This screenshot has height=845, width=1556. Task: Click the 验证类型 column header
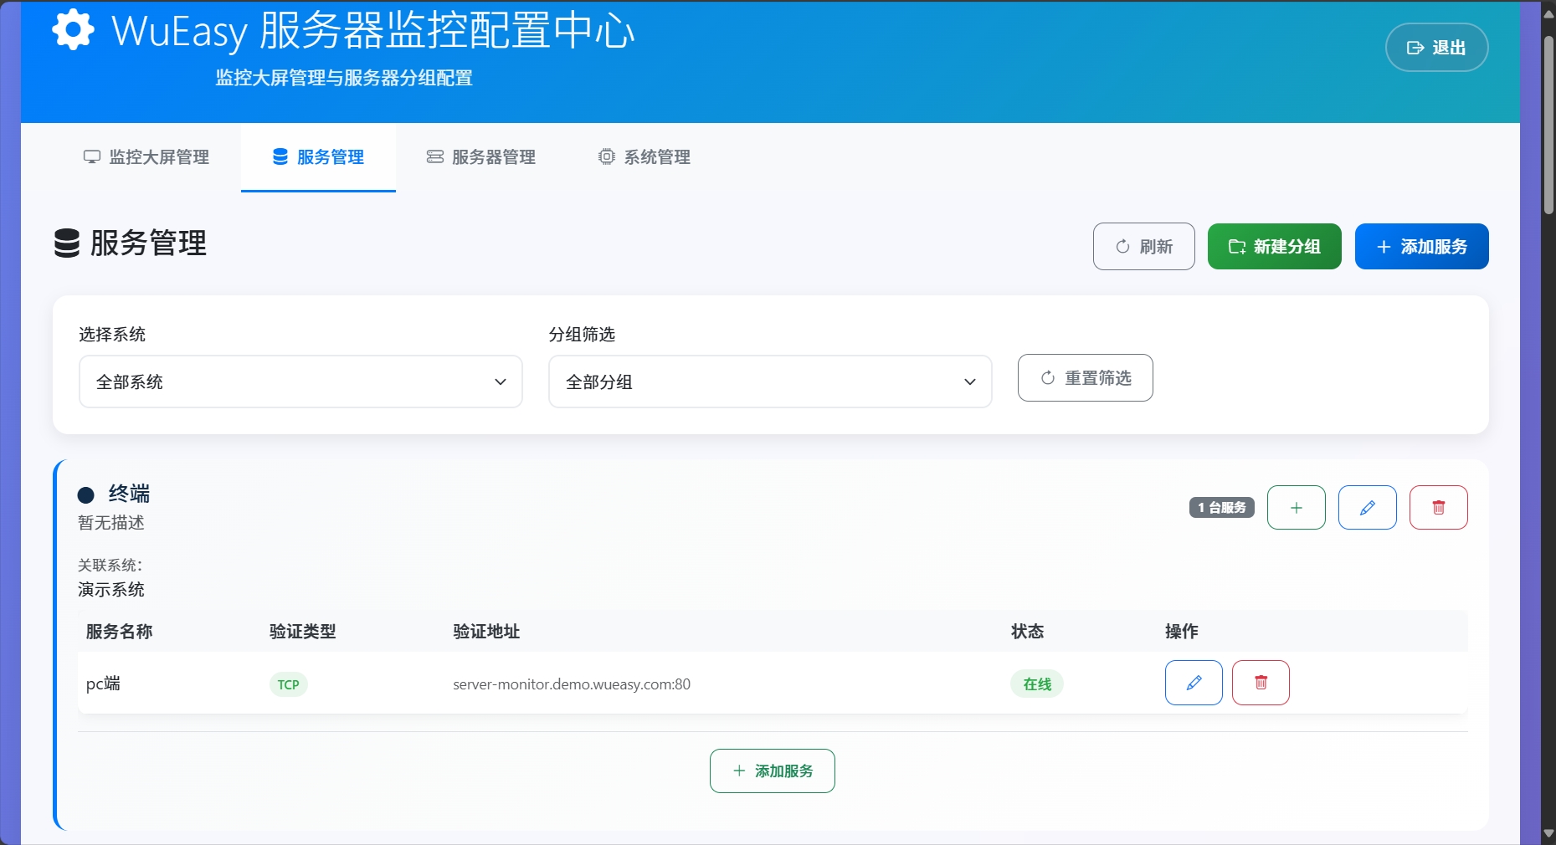[x=302, y=632]
